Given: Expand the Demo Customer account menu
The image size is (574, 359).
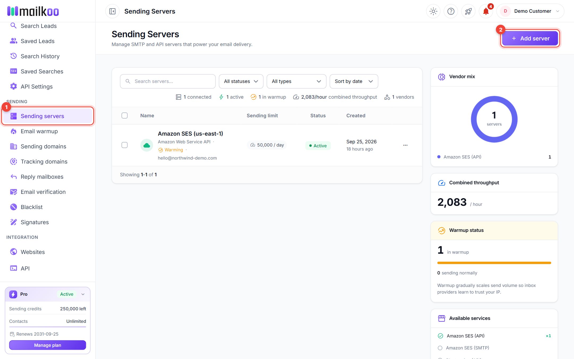Looking at the screenshot, I should pos(530,11).
